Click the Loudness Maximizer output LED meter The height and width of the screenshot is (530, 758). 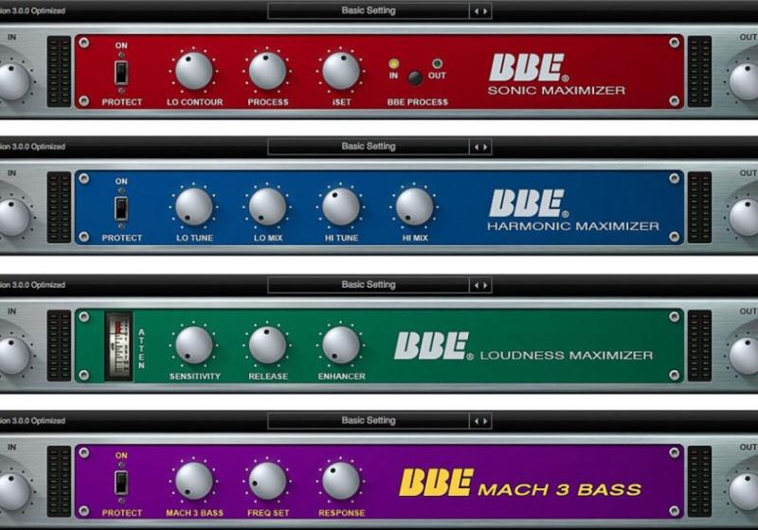[x=699, y=345]
